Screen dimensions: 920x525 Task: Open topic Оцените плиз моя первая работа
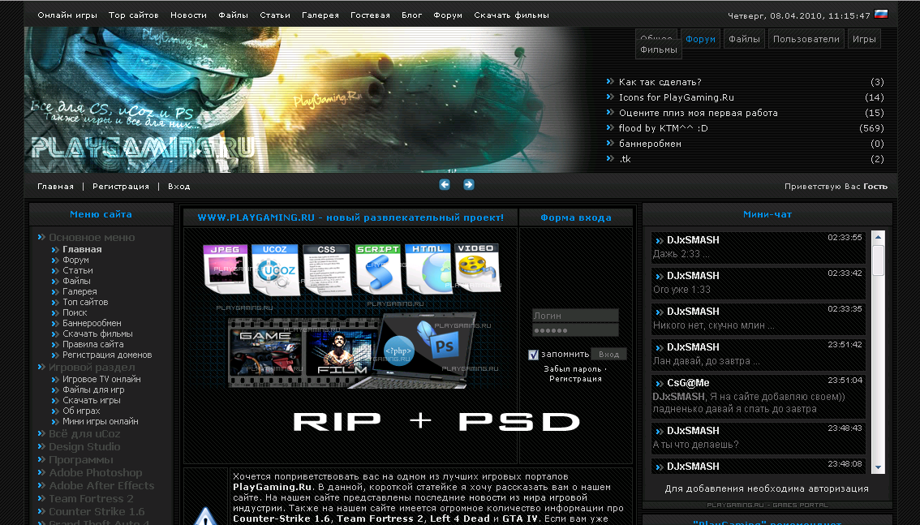click(699, 113)
